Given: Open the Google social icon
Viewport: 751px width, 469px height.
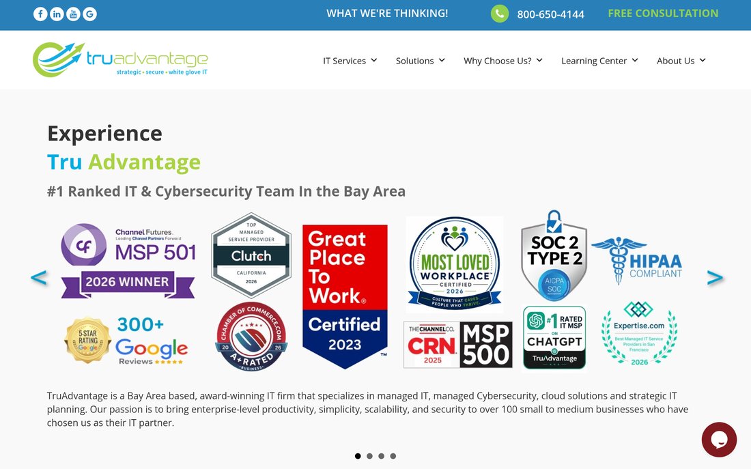Looking at the screenshot, I should click(x=89, y=14).
